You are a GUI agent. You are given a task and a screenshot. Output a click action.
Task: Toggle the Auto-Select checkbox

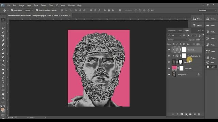(12, 10)
